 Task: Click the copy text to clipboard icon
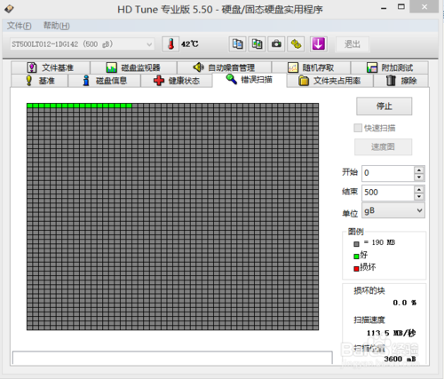pos(237,44)
